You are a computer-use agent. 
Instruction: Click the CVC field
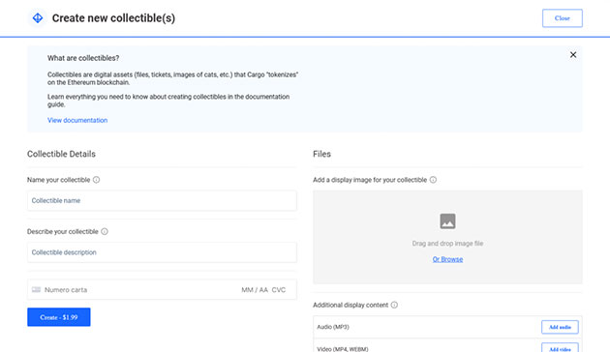tap(279, 290)
